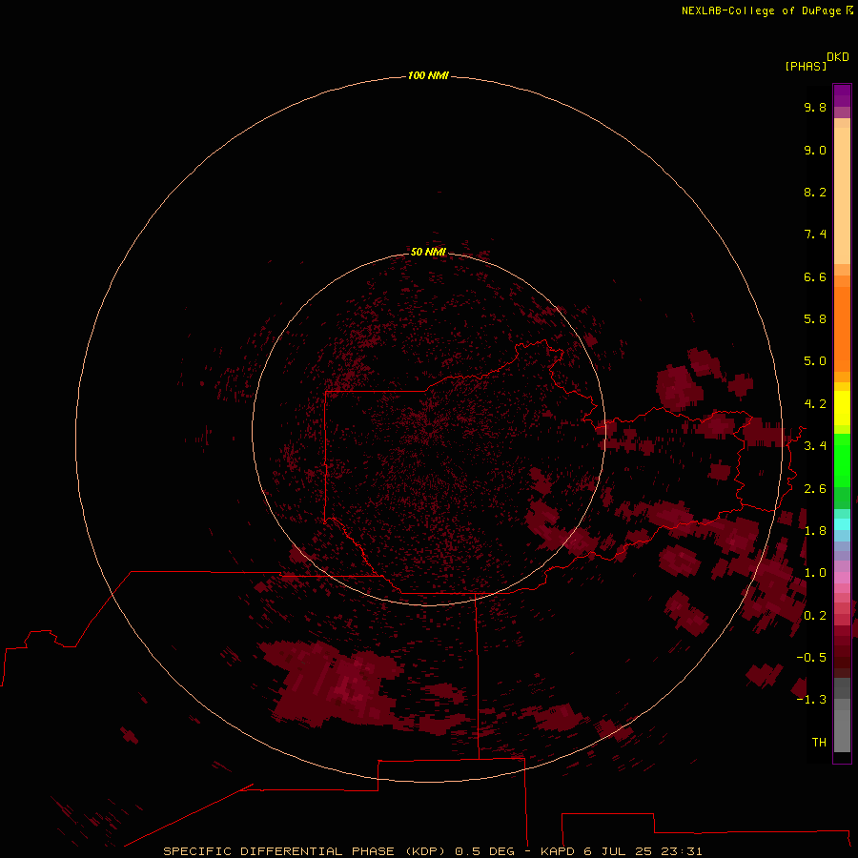Click the 0.5 DEG elevation text in caption
Viewport: 858px width, 858px height.
485,851
